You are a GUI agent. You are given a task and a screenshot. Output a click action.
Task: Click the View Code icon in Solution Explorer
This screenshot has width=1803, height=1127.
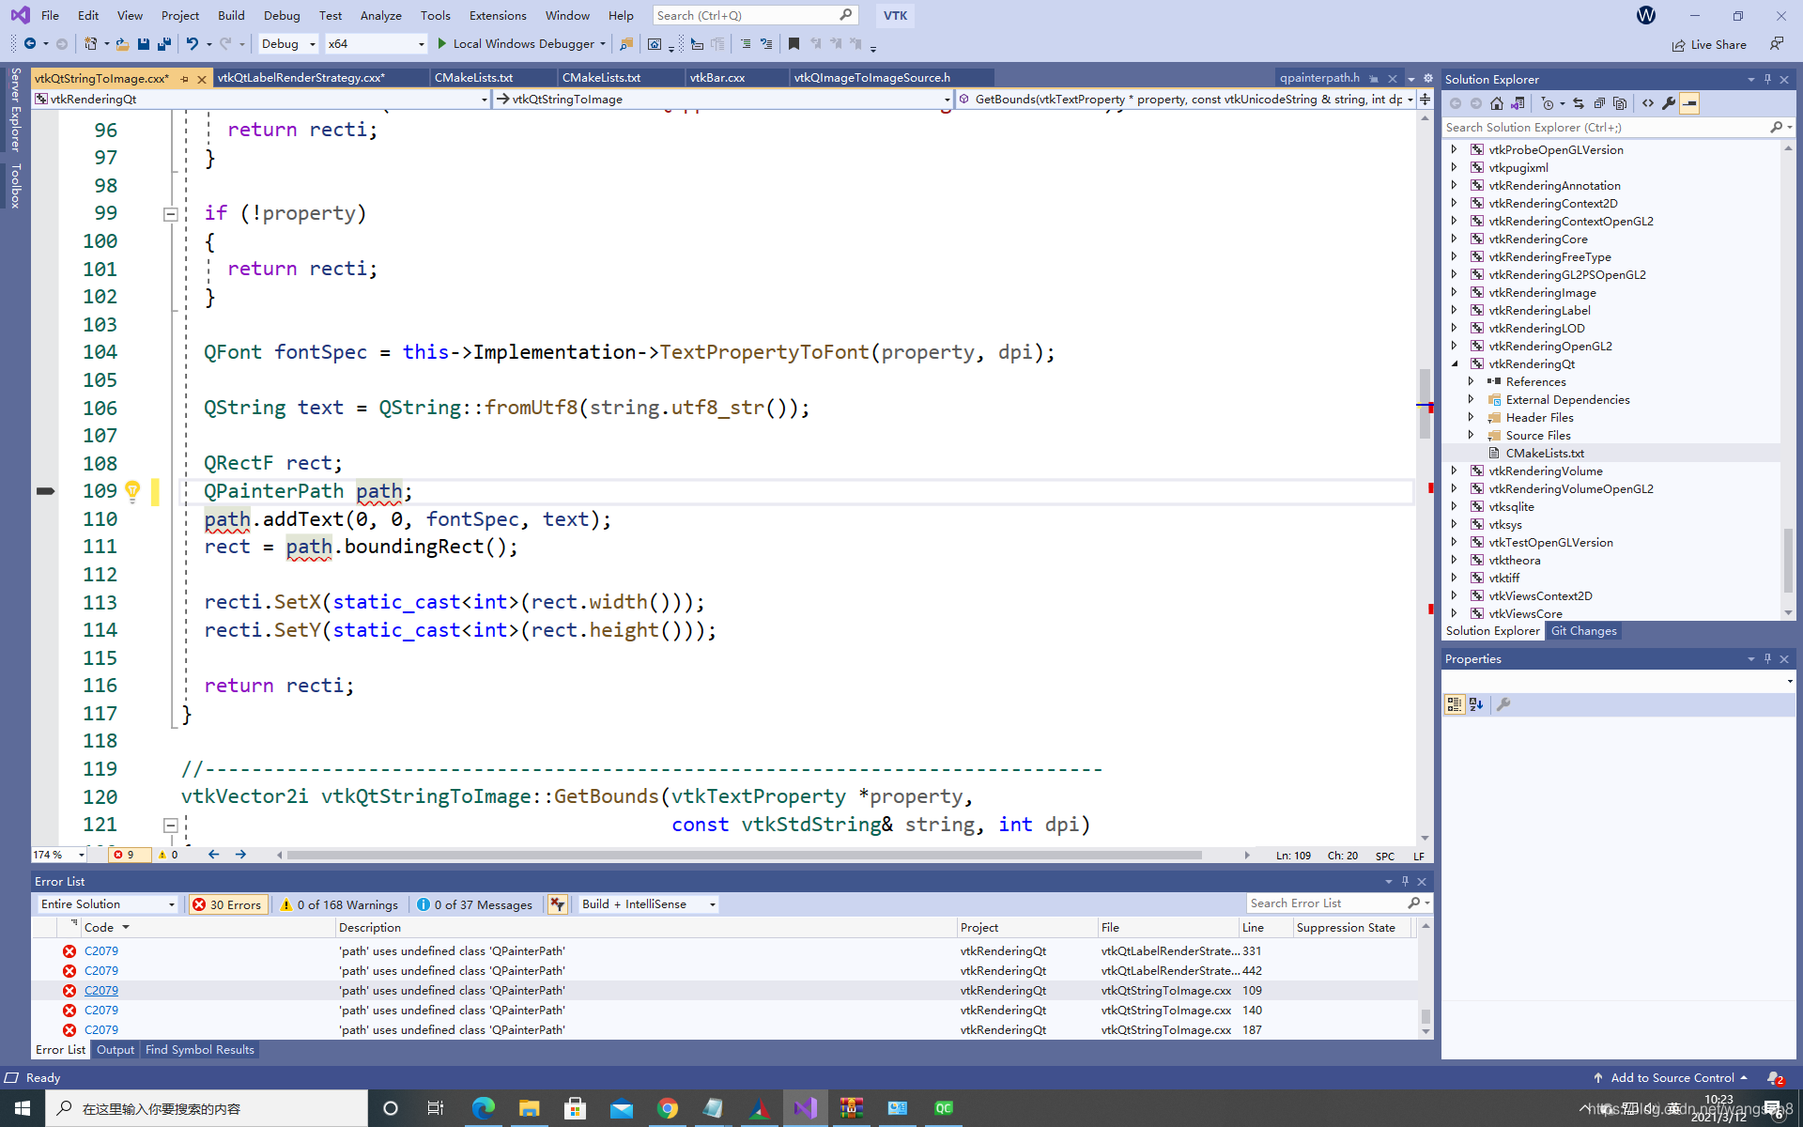(x=1648, y=103)
